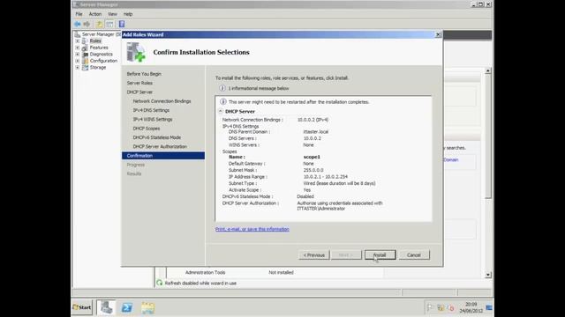Click the Forward arrow toolbar icon
Screen dimensions: 565x317
click(87, 24)
